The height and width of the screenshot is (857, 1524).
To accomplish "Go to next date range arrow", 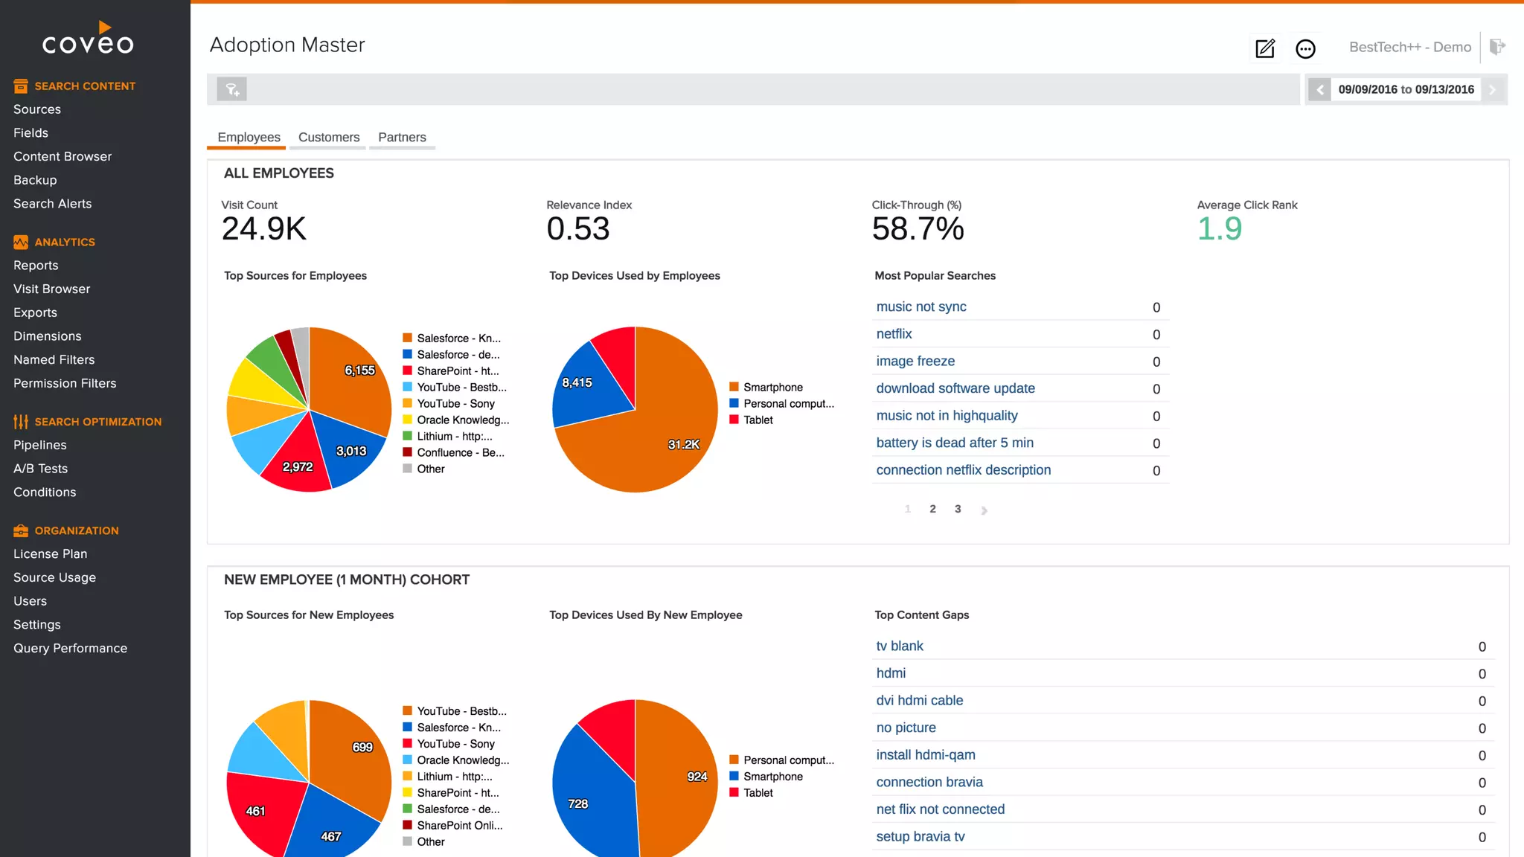I will (1492, 89).
